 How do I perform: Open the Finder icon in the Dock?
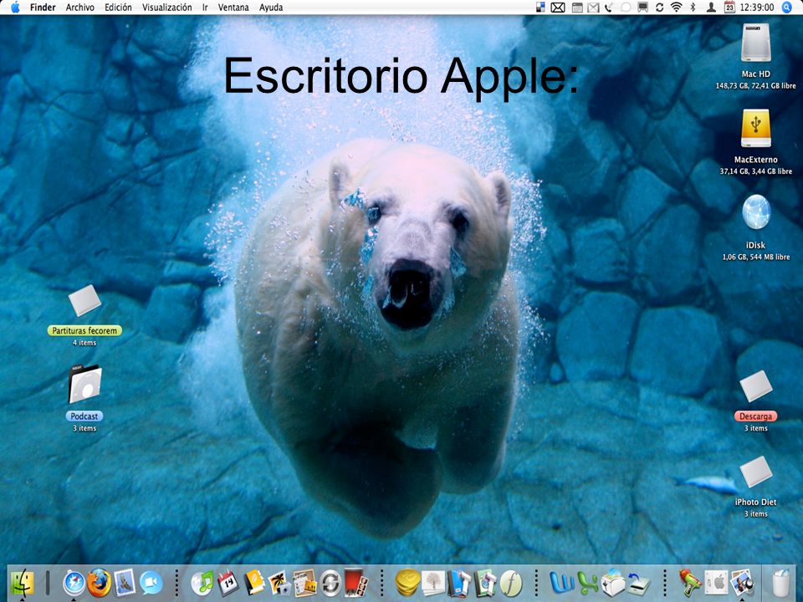tap(22, 583)
